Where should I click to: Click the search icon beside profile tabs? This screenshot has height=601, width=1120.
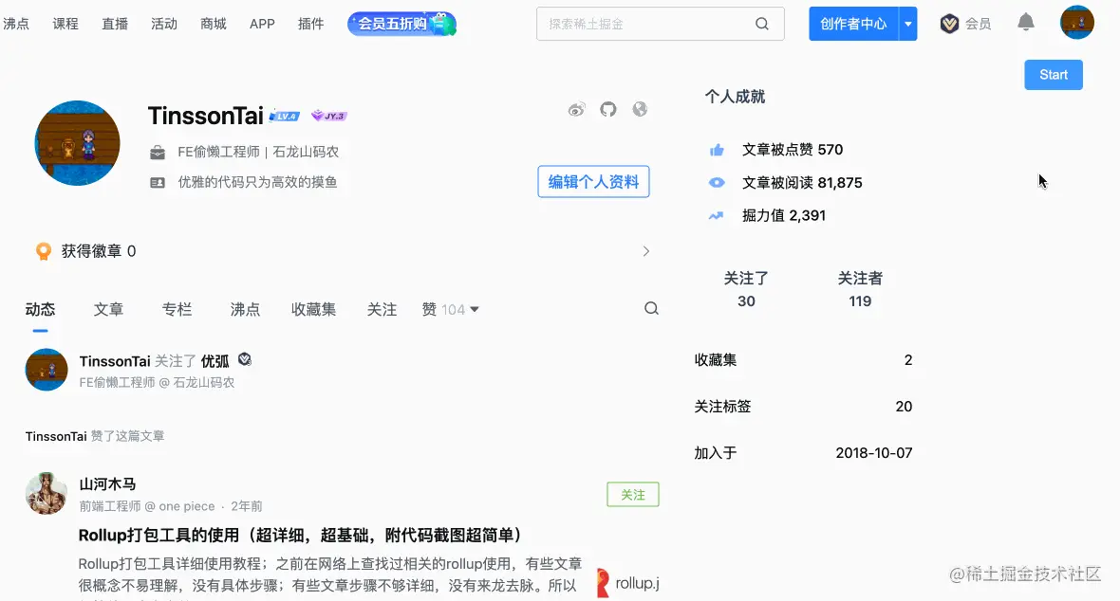coord(651,308)
